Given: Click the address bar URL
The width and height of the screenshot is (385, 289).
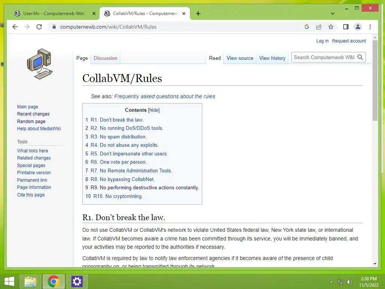Looking at the screenshot, I should (x=108, y=27).
